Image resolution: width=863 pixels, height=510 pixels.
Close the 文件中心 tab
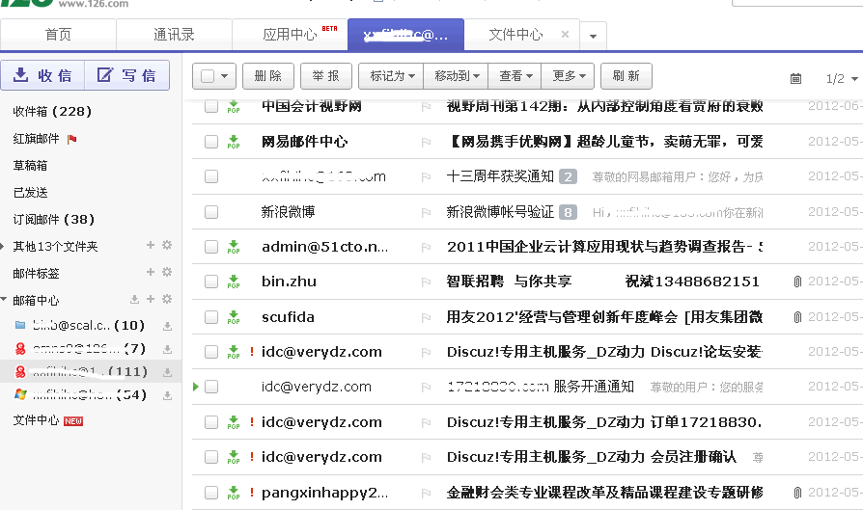pyautogui.click(x=565, y=34)
